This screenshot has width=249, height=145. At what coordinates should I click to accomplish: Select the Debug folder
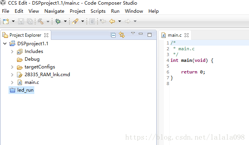coord(32,59)
